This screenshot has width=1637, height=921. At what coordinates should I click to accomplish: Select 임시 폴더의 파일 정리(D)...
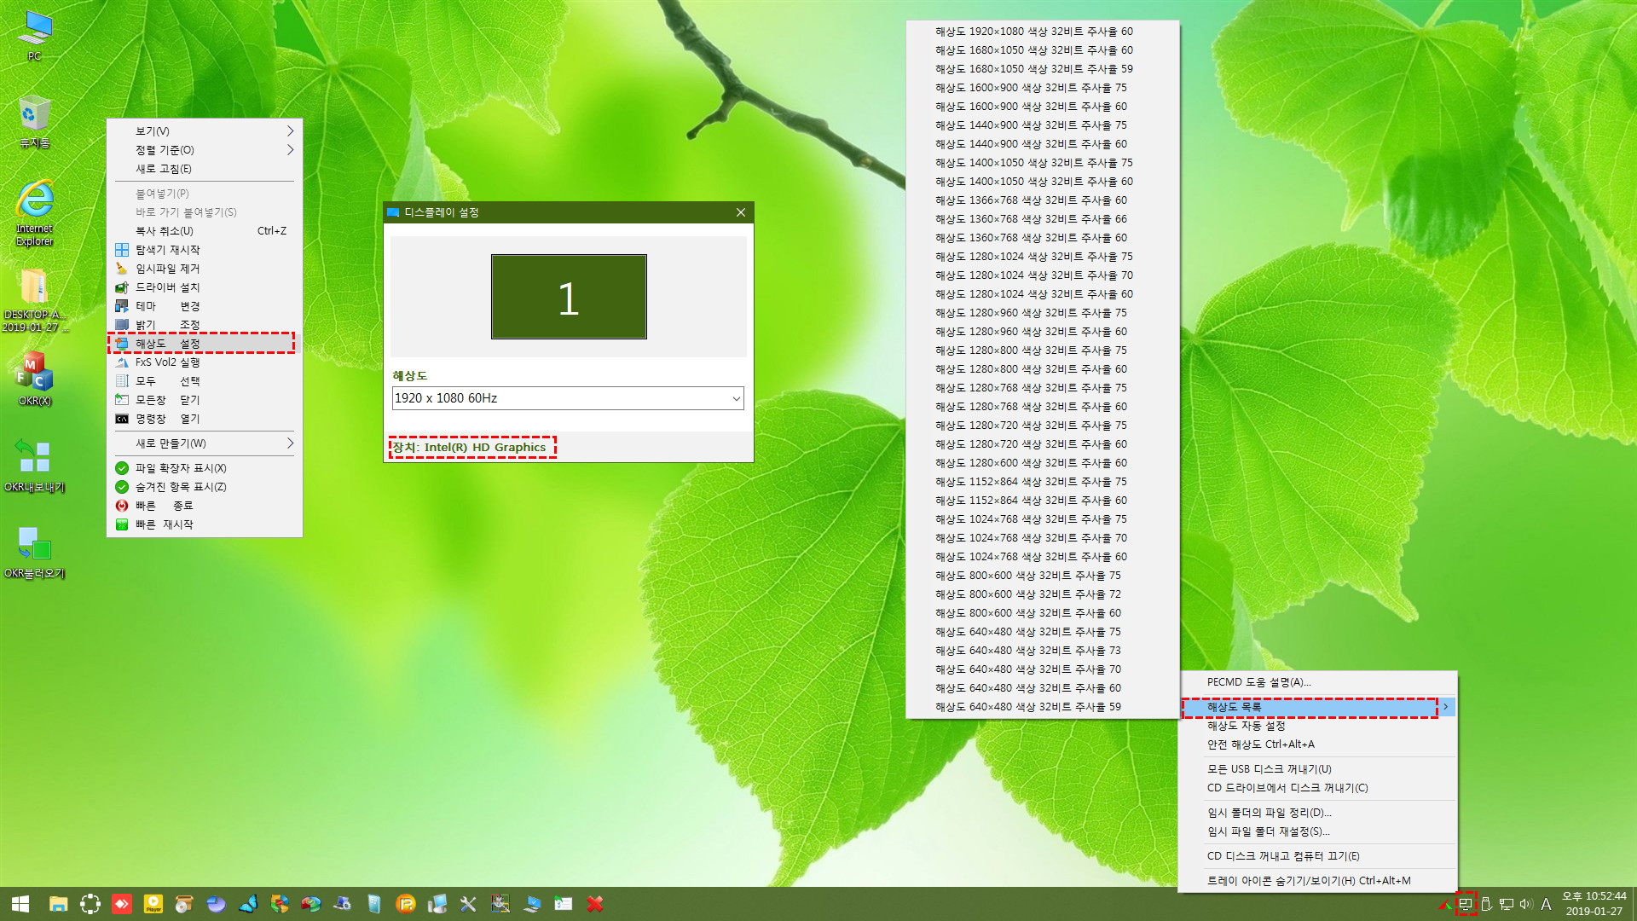(1317, 813)
